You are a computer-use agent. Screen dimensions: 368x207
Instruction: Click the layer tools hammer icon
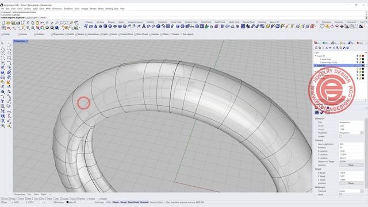(x=344, y=48)
